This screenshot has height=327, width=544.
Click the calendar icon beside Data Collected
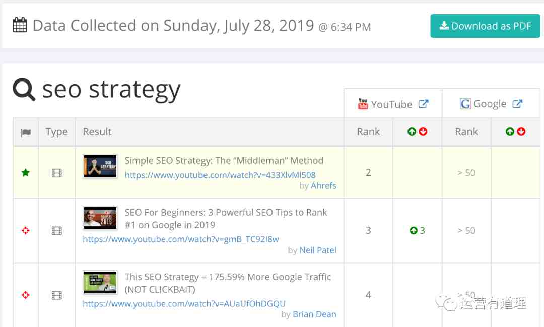(x=20, y=25)
